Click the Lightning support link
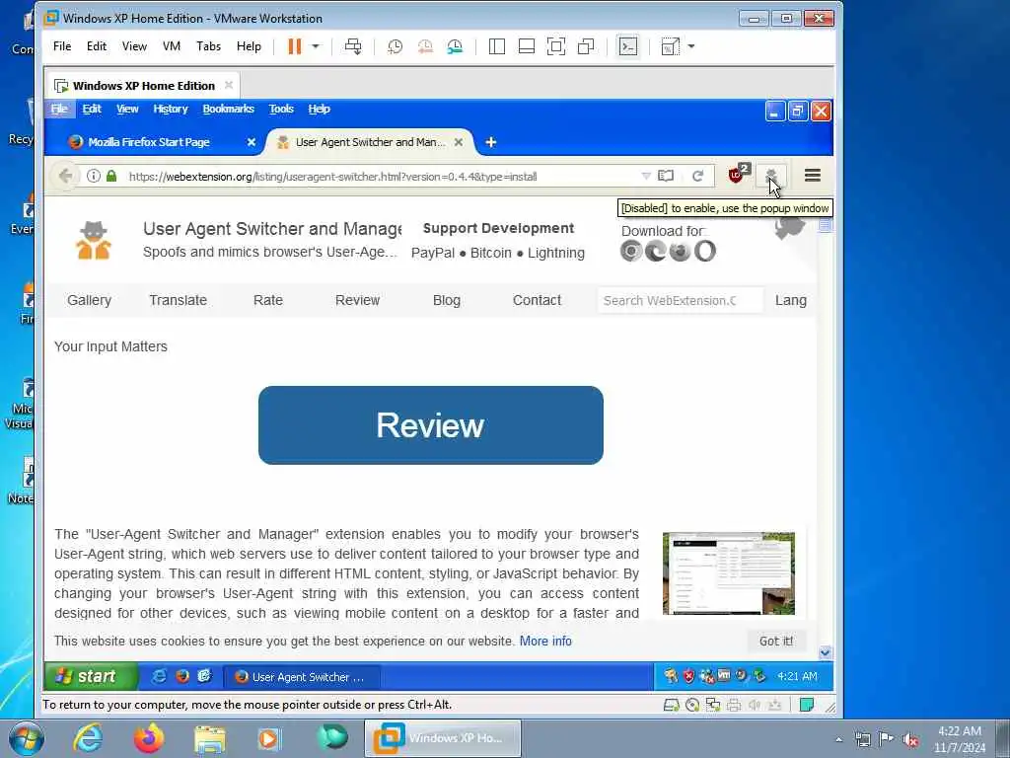1010x758 pixels. (556, 253)
